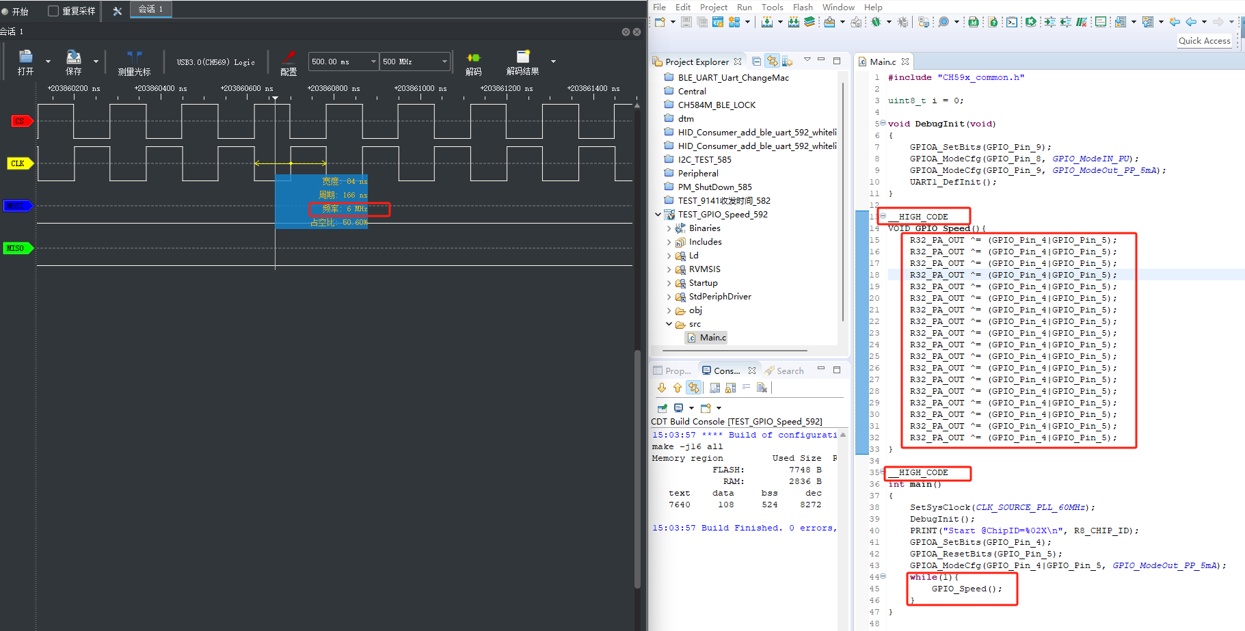Open Project Explorer view menu triangle
This screenshot has width=1245, height=631.
click(807, 60)
